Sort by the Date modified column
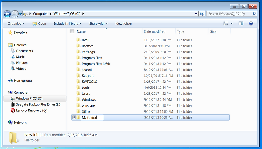 click(155, 31)
